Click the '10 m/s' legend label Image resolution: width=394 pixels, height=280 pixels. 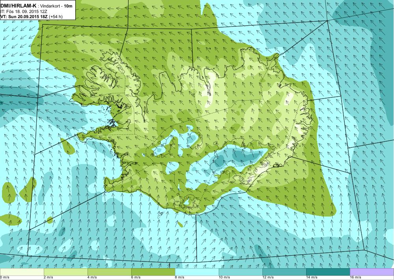(225, 278)
